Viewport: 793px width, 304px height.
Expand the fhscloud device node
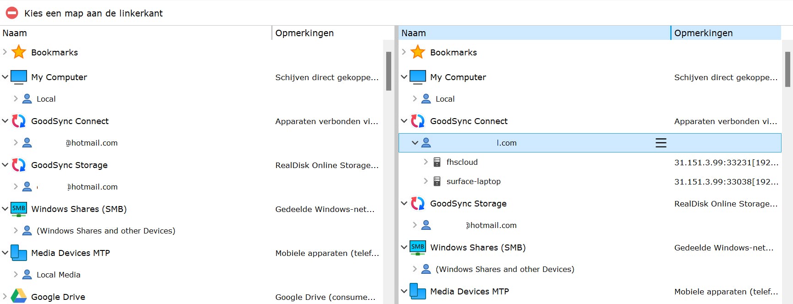[x=426, y=162]
